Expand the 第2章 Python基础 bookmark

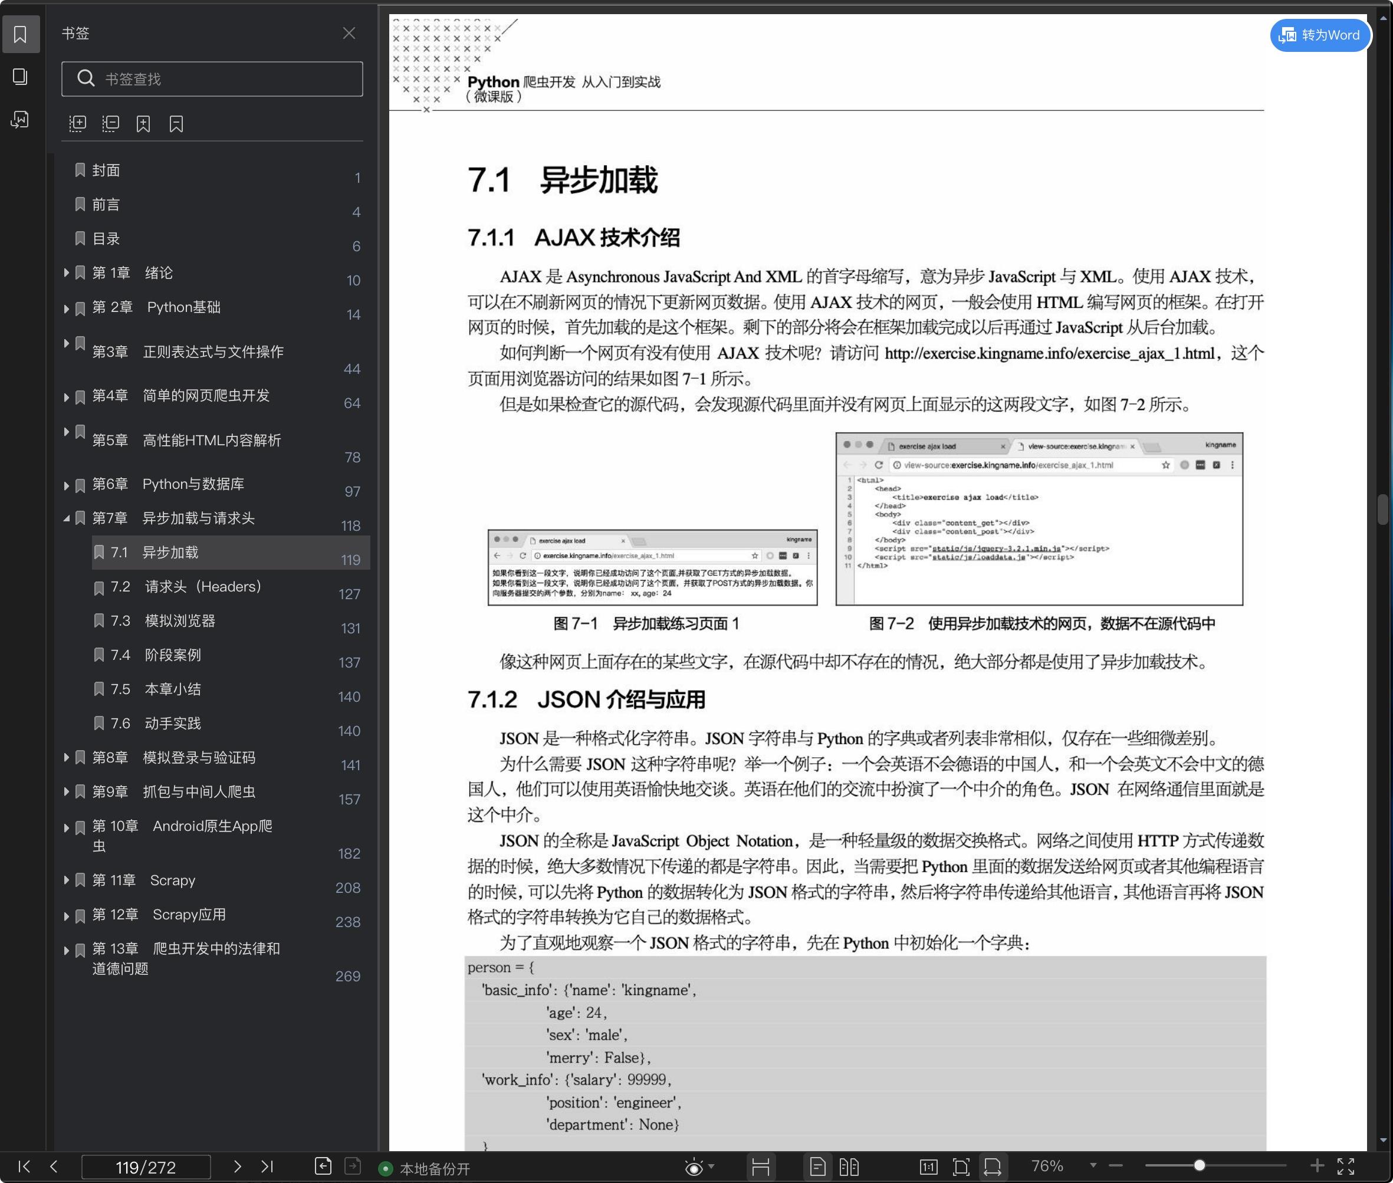(67, 308)
